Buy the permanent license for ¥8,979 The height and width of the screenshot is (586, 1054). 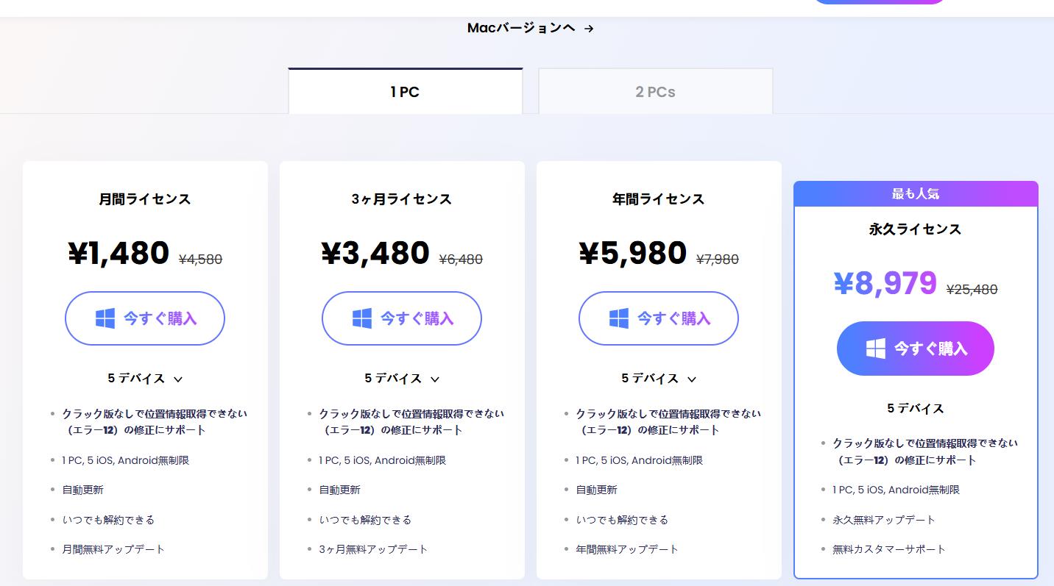(916, 349)
